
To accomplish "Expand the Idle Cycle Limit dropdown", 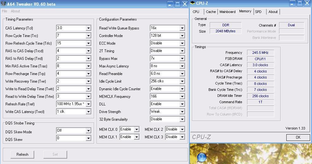I will click(182, 81).
